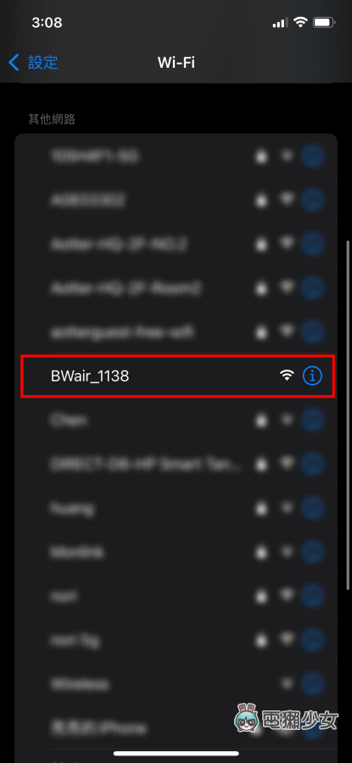Tap the 其他網路 section header
The image size is (352, 763).
pos(52,119)
